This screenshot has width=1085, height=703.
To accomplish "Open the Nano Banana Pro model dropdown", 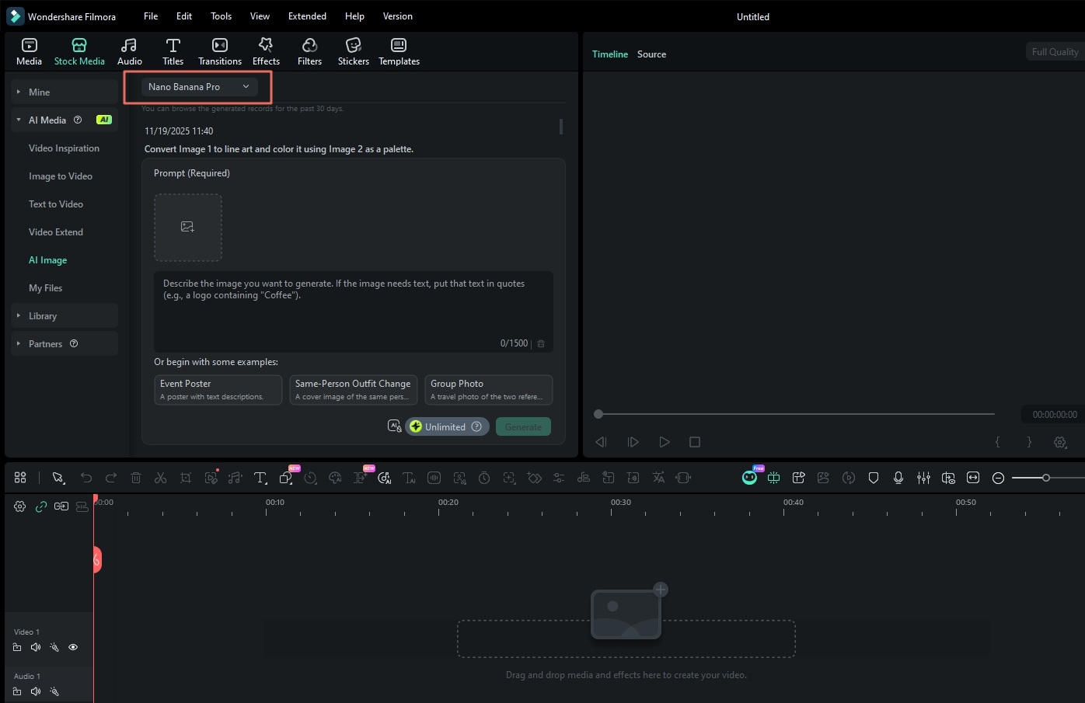I will click(x=199, y=87).
